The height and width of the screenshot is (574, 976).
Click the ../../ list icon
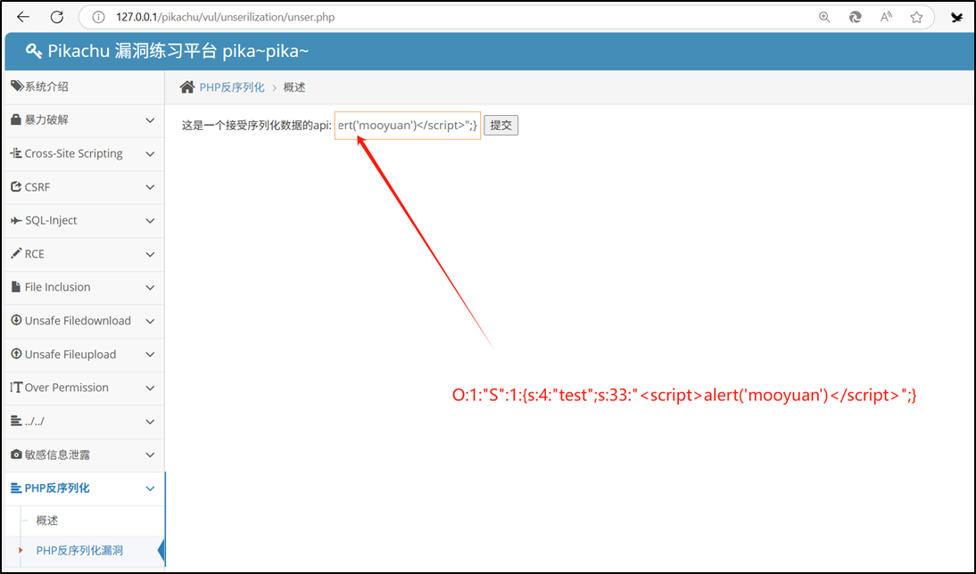[16, 421]
